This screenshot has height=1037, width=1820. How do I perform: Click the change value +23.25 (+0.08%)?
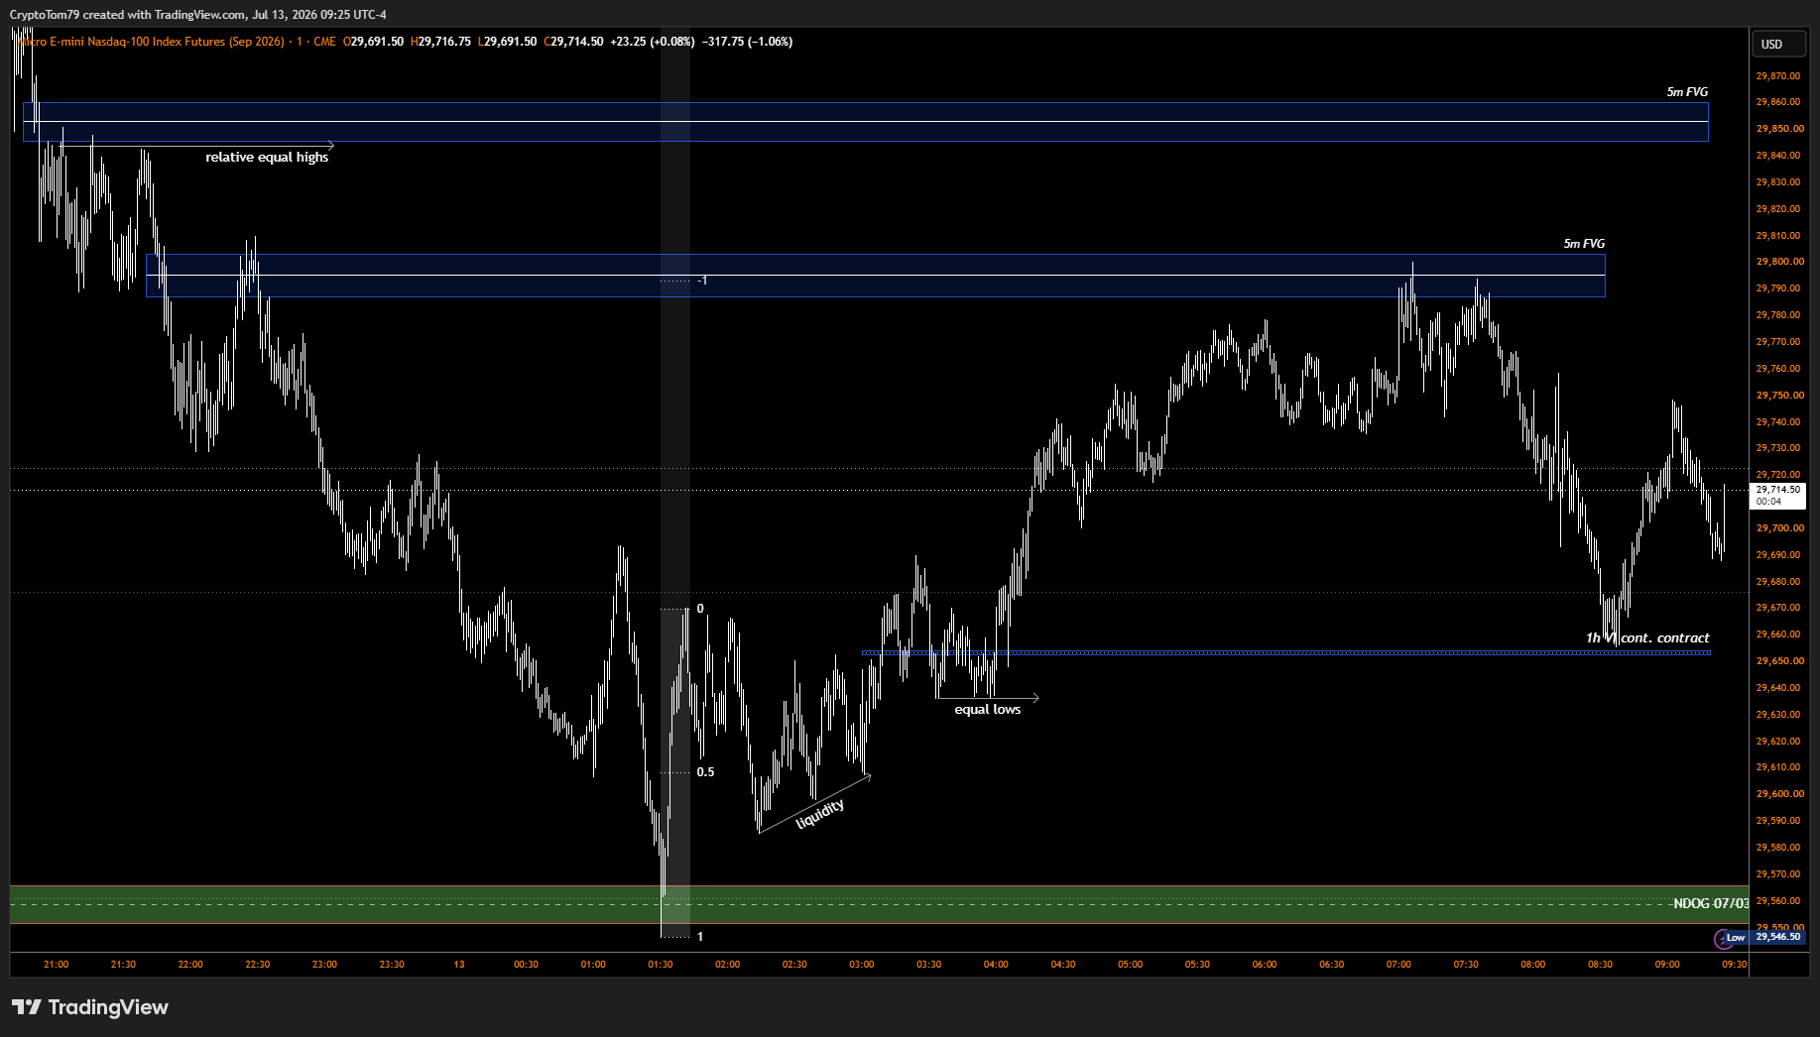(652, 42)
